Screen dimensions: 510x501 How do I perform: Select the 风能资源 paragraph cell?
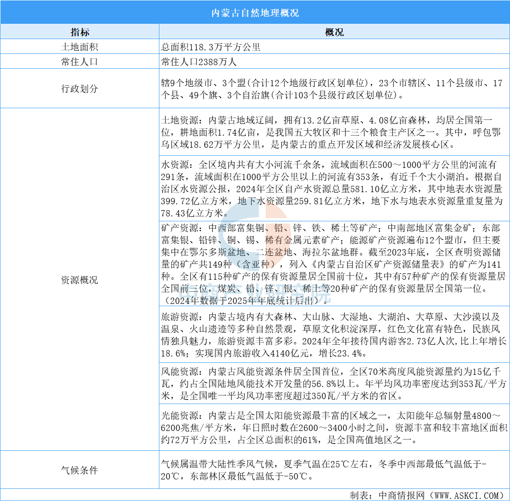tap(334, 384)
